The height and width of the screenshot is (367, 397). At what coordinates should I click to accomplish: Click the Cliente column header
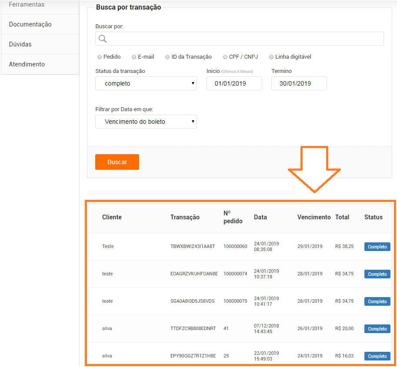pos(112,217)
